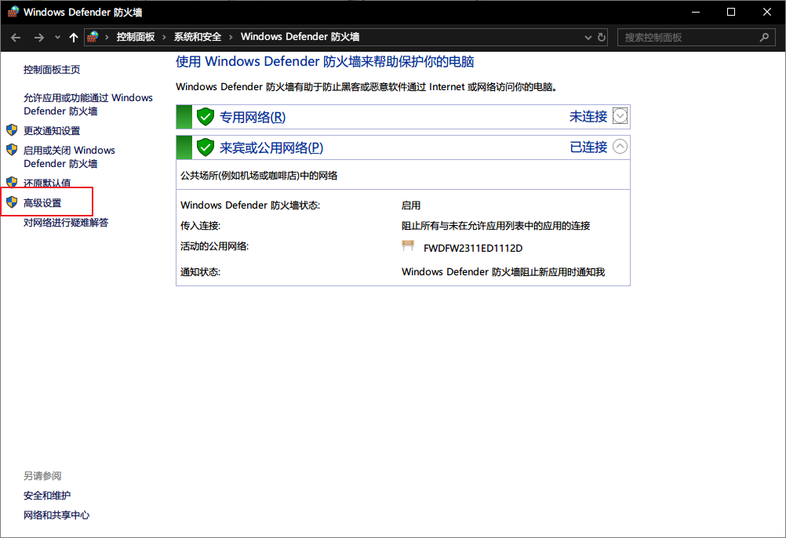Viewport: 786px width, 538px height.
Task: Click the Windows Defender 防火墙 breadcrumb
Action: pos(300,37)
